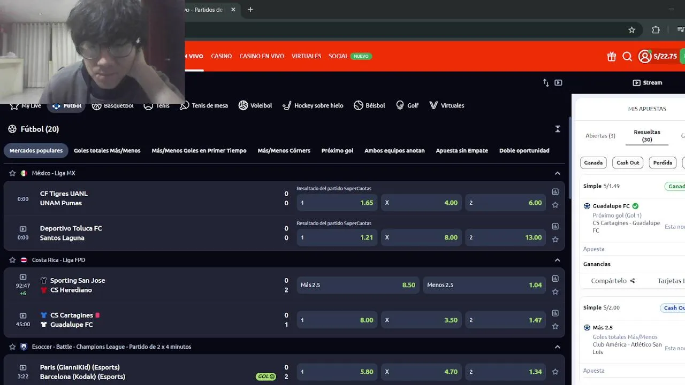Bet on Barcelona Kodak at 1.34

[x=506, y=372]
